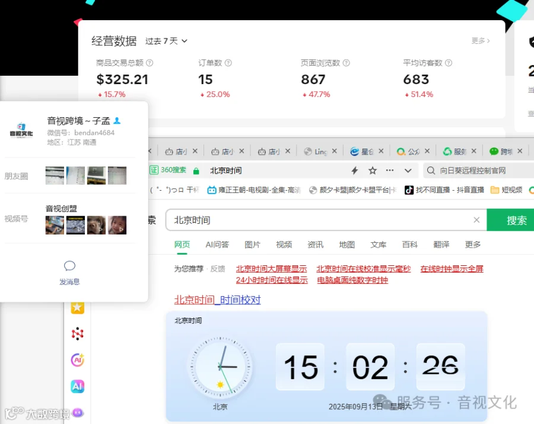
Task: Switch to the 星台 browser tab
Action: (x=362, y=152)
